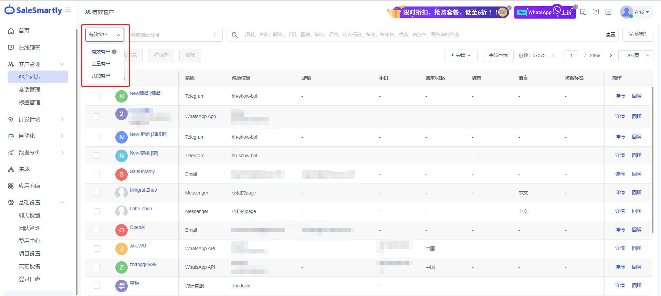Check the New 群组 [超级群] row checkbox
This screenshot has height=296, width=661.
[x=97, y=137]
